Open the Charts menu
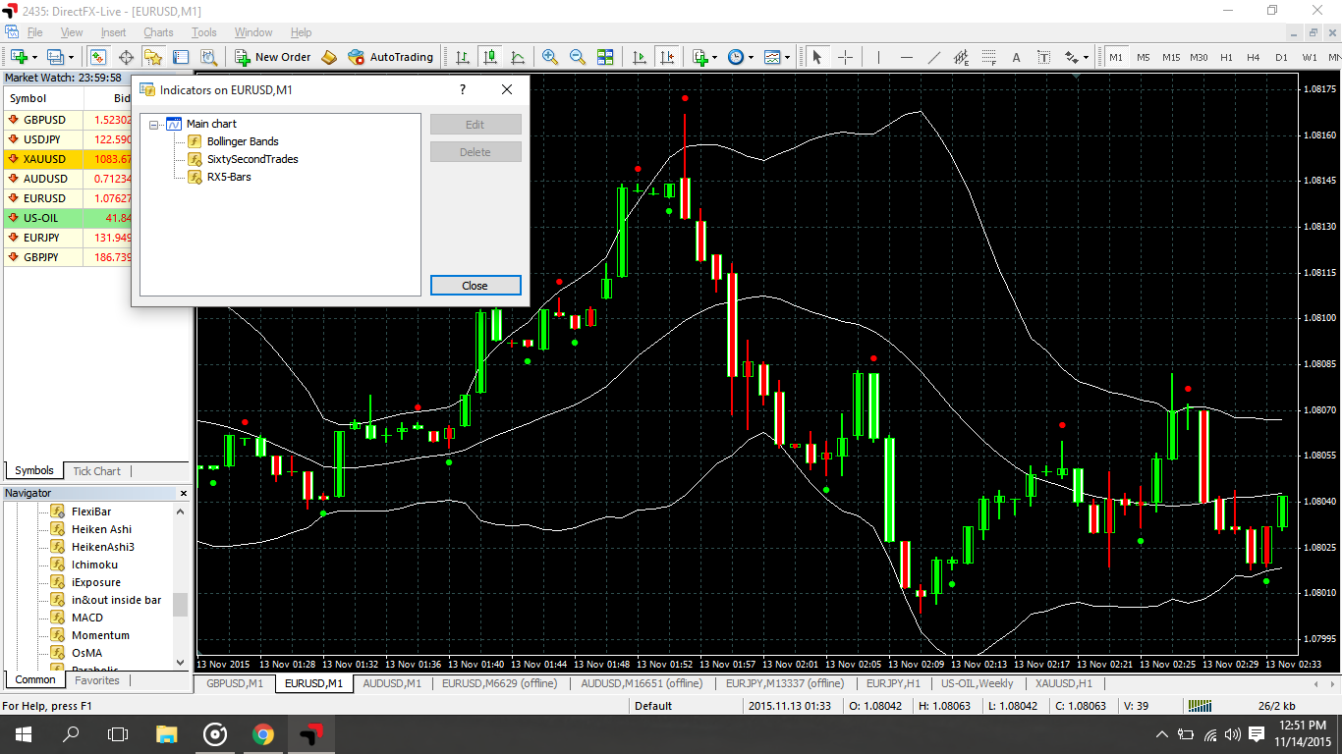 click(x=158, y=32)
